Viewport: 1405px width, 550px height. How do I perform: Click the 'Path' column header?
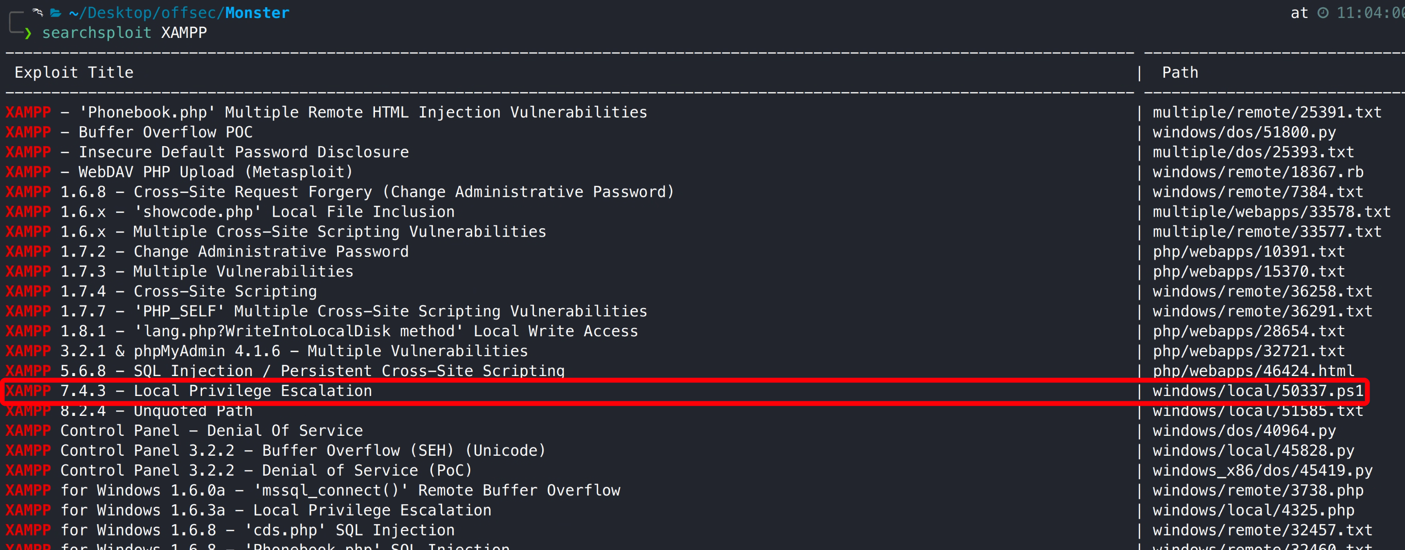click(x=1180, y=72)
